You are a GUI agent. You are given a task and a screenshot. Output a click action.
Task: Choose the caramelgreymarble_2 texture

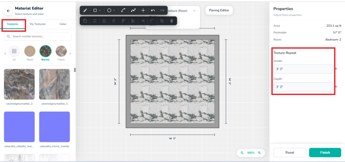click(19, 84)
